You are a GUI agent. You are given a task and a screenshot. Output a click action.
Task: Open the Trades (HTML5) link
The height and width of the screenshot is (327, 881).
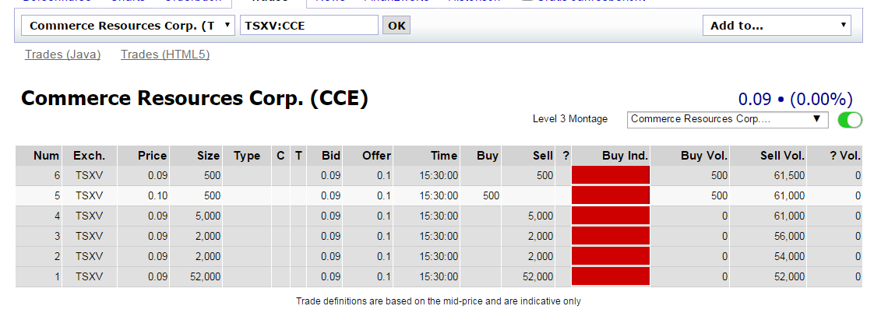click(165, 54)
